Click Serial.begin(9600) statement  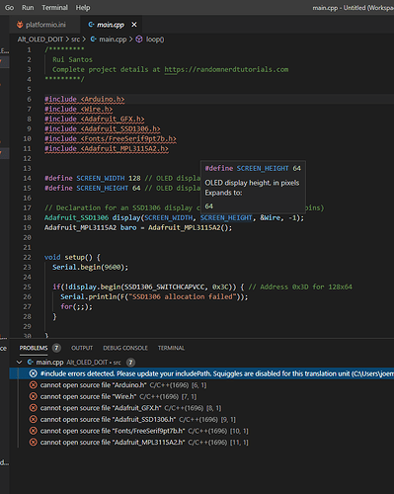coord(90,267)
